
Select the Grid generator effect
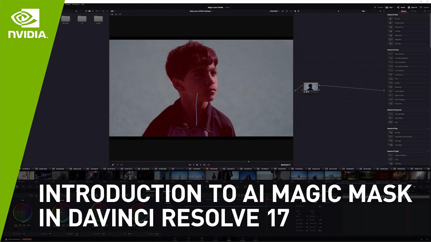point(408,122)
